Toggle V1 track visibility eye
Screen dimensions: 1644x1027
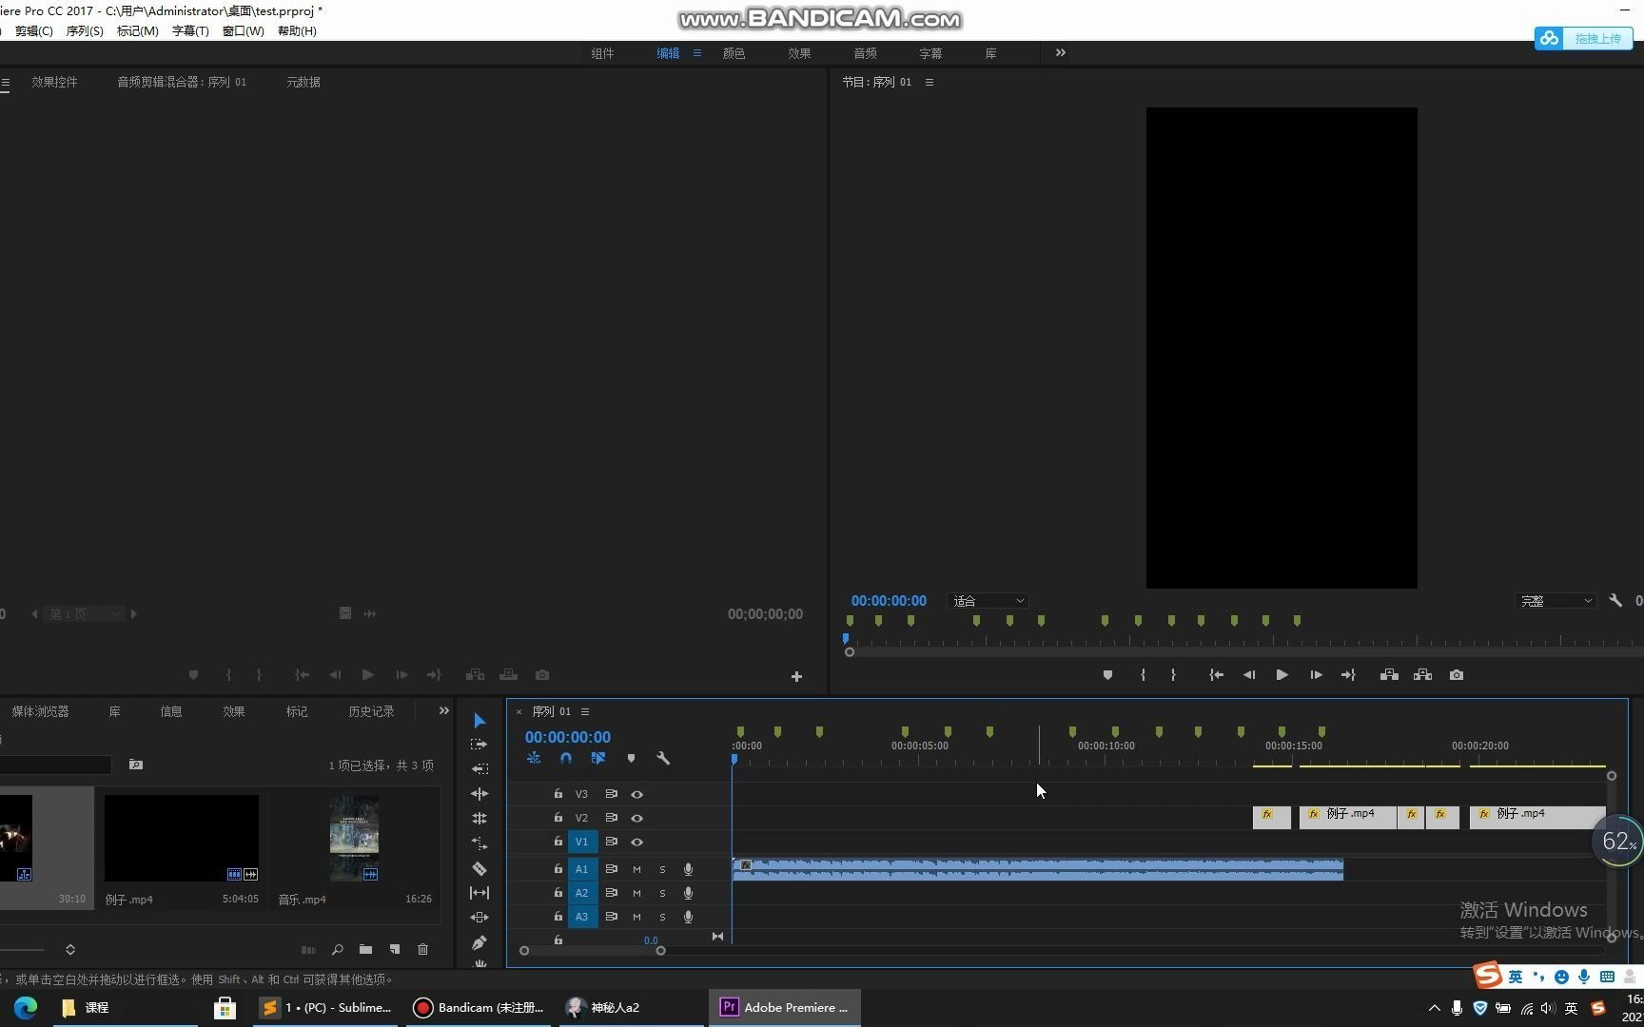(637, 842)
